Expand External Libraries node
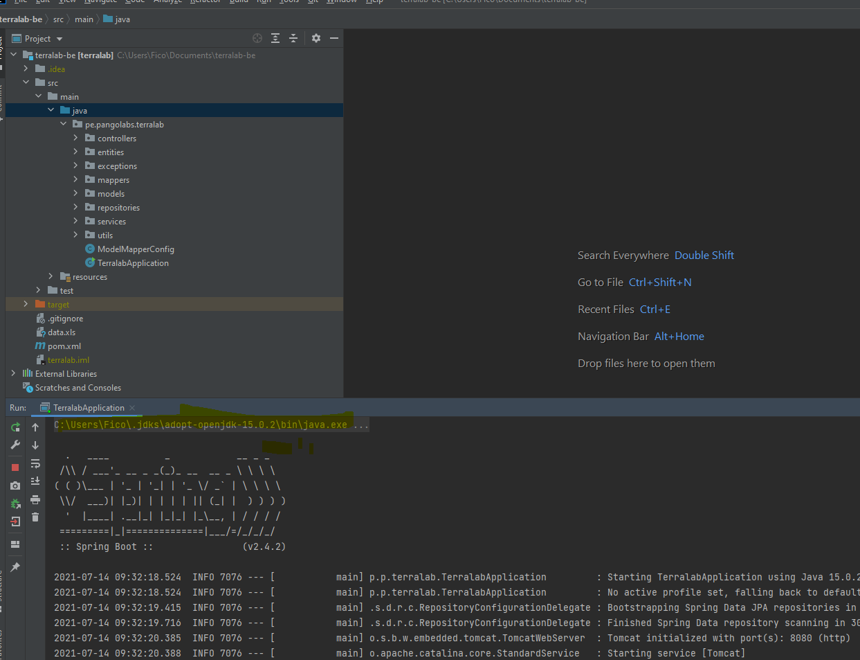This screenshot has width=860, height=660. [x=13, y=373]
